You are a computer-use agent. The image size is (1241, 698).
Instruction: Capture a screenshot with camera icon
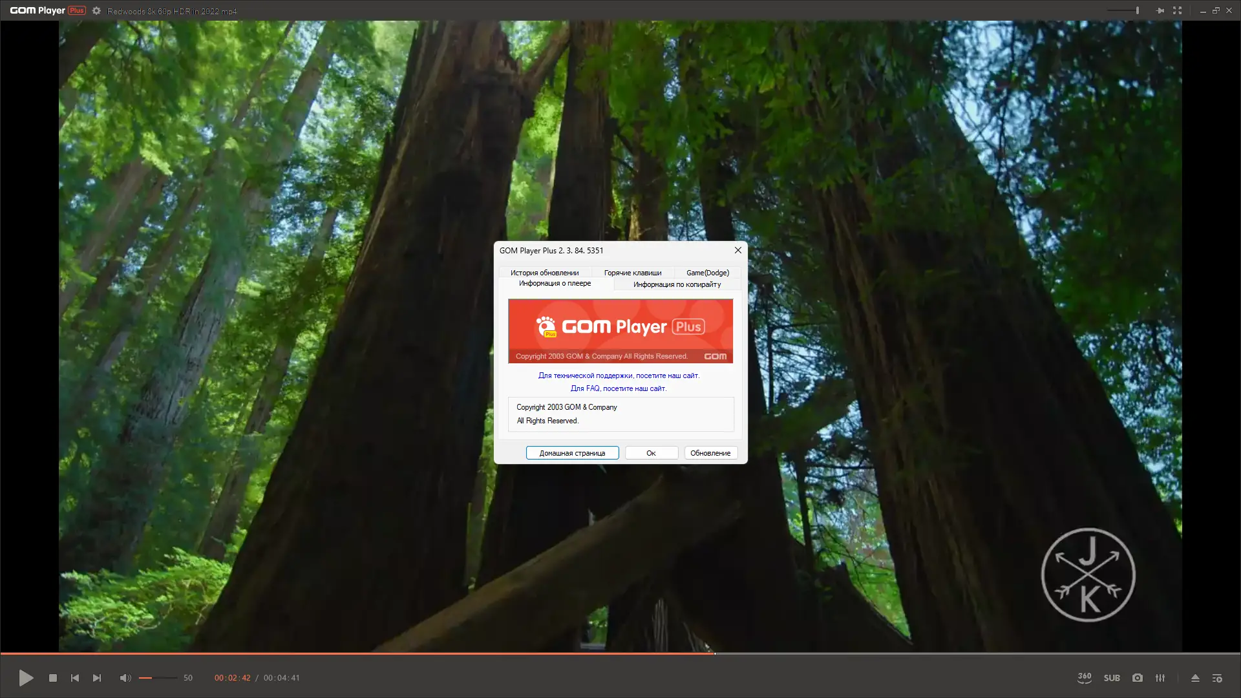click(1138, 678)
